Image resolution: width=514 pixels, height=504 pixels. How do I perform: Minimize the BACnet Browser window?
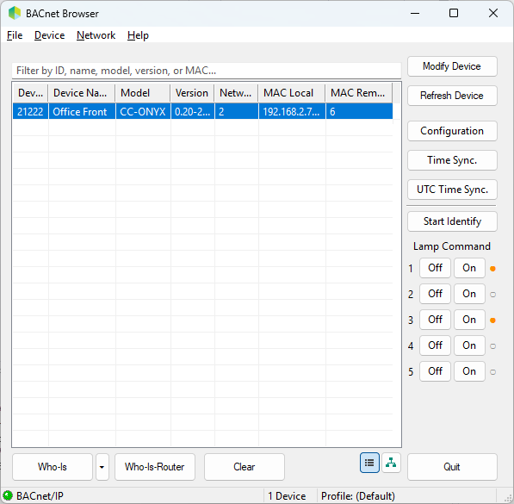[x=415, y=14]
